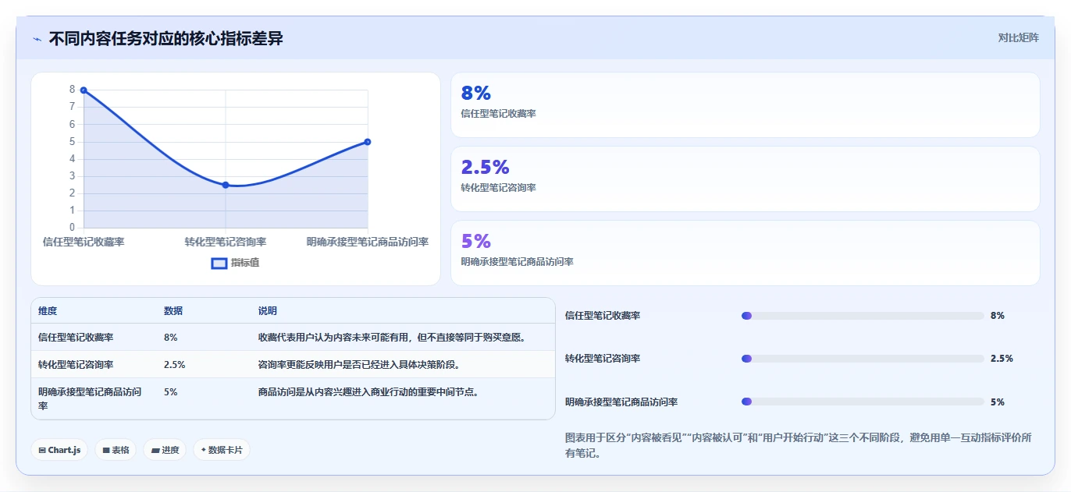Viewport: 1071px width, 492px height.
Task: Click the 8% cell in the table
Action: coord(171,338)
